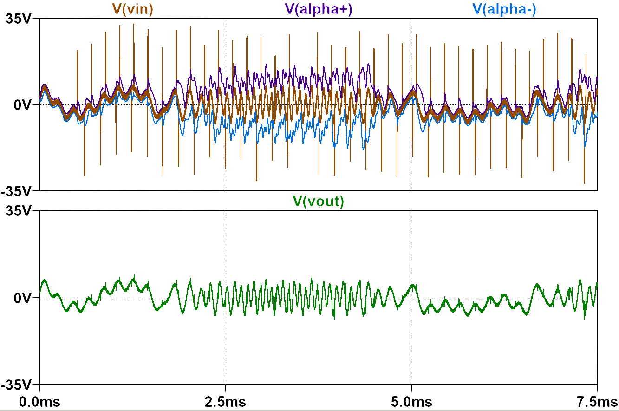This screenshot has height=411, width=619.
Task: Click the lower pane 35V axis label
Action: pos(19,211)
